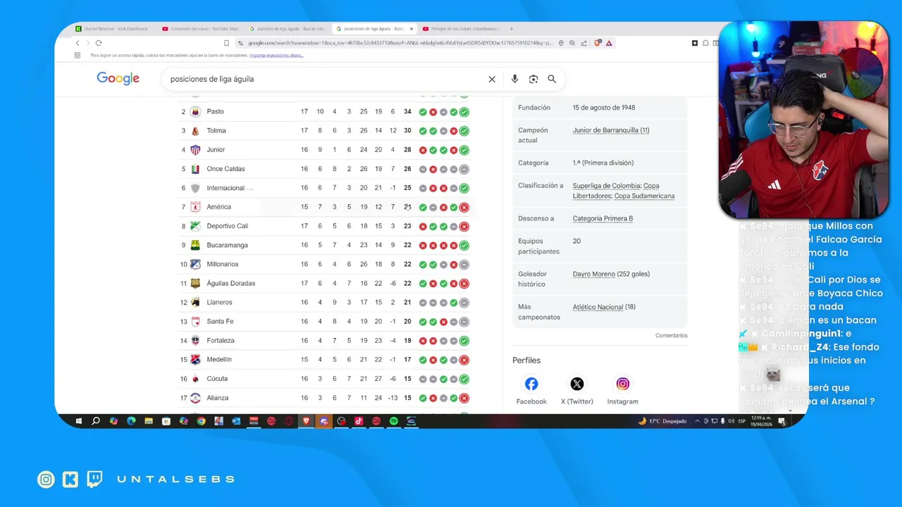The height and width of the screenshot is (507, 902).
Task: Switch to the YouTube Studio channel content tab
Action: 201,29
